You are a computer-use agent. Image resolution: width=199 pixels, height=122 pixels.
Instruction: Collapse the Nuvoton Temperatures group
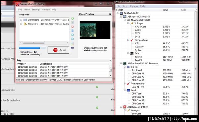[128, 40]
